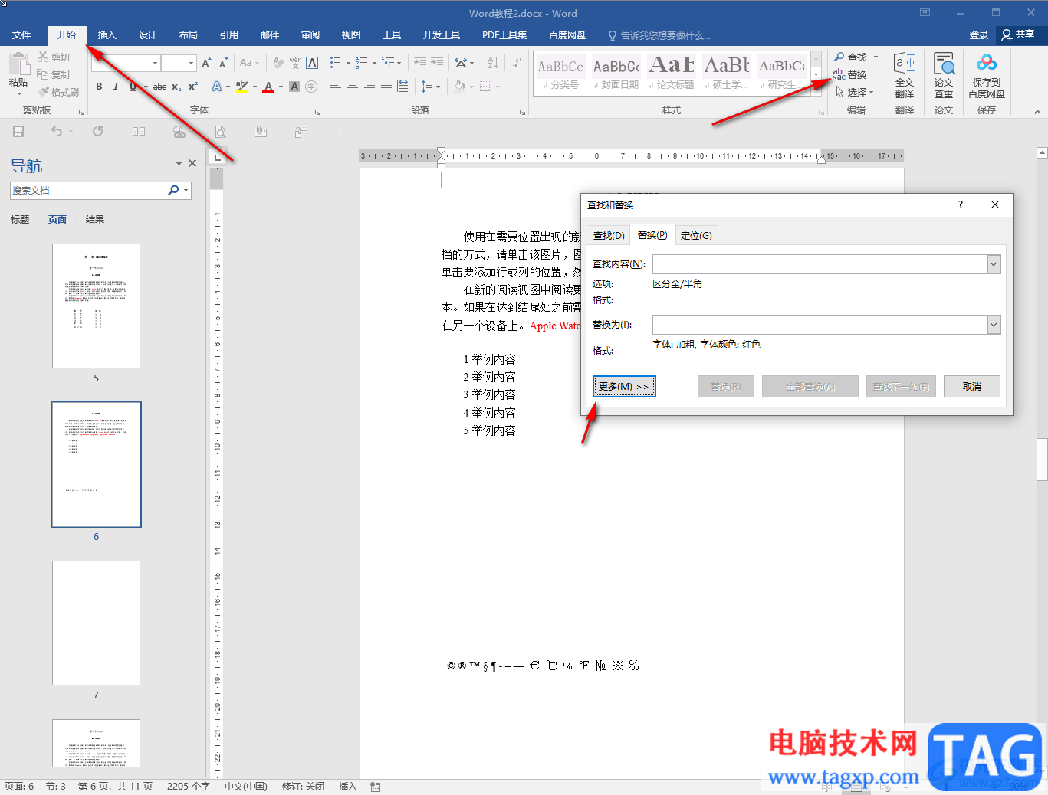Click the Share button
The width and height of the screenshot is (1048, 795).
1019,35
